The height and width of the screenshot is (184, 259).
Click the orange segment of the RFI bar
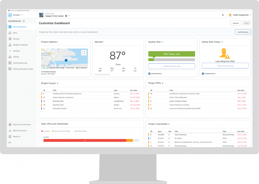tap(129, 140)
